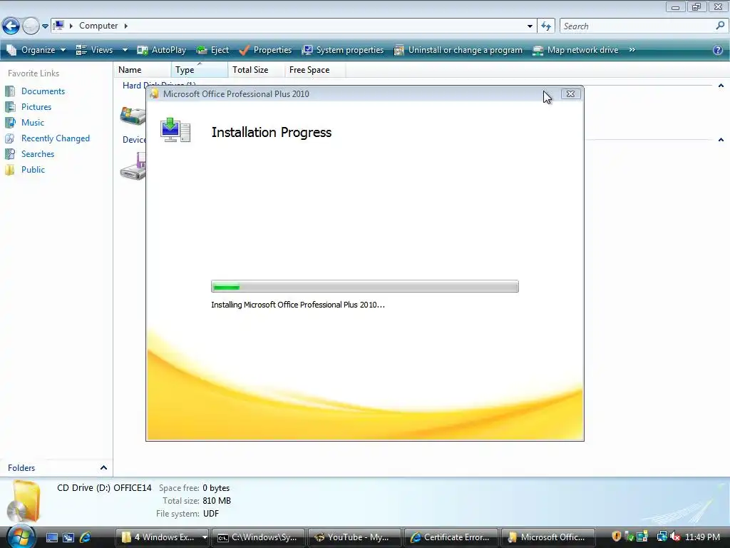Open the Windows Explorer taskbar group
730x548 pixels.
pos(158,537)
